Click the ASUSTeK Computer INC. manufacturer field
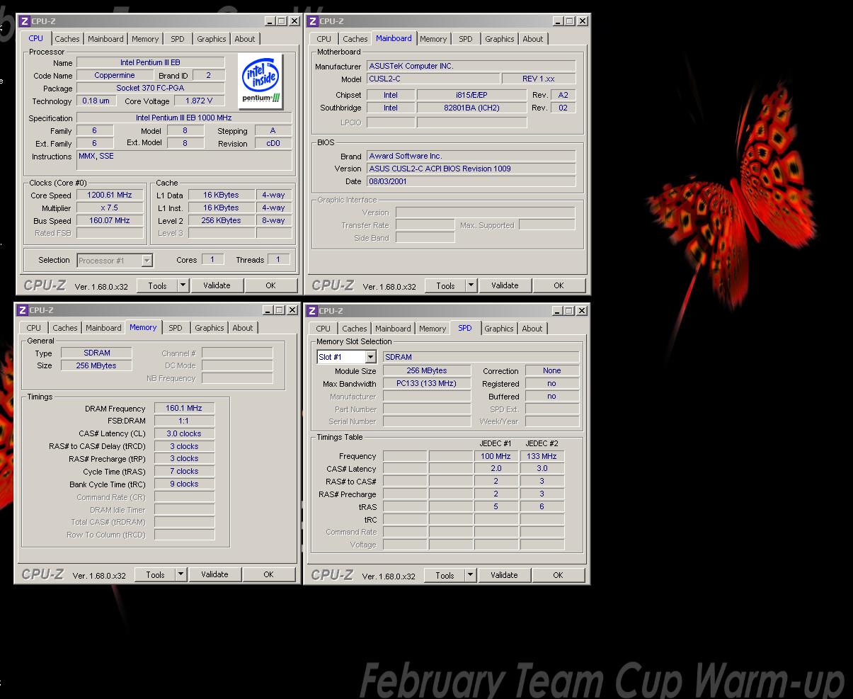The width and height of the screenshot is (853, 699). click(x=471, y=66)
